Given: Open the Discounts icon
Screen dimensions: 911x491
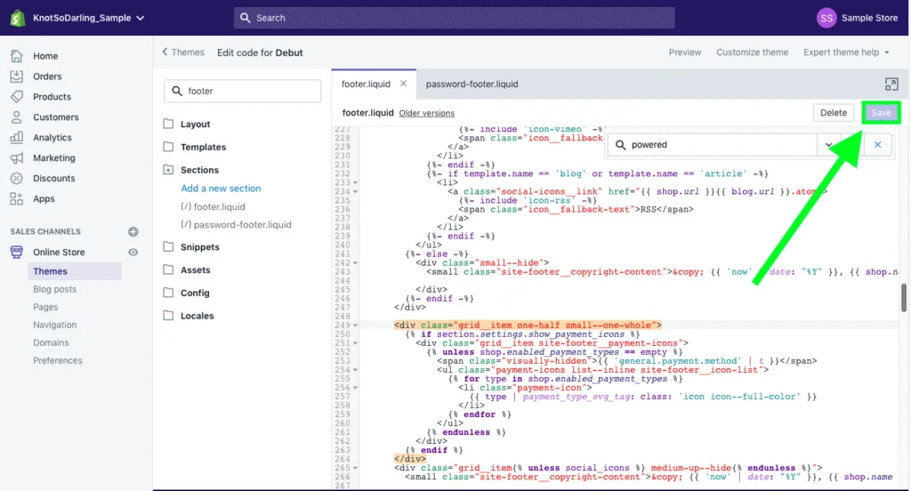Looking at the screenshot, I should (17, 178).
